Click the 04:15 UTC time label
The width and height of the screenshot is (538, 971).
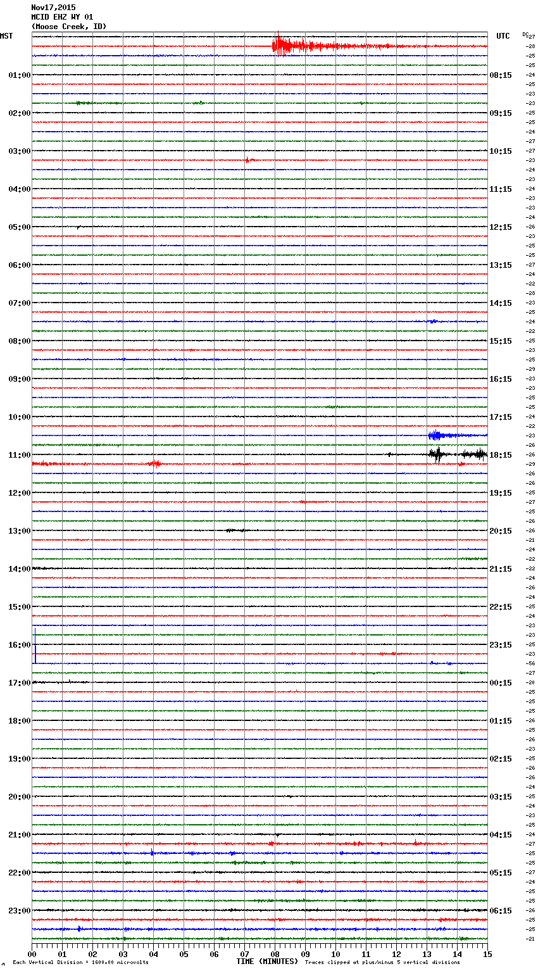[501, 835]
